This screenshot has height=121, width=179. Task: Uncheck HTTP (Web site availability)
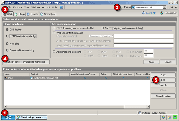pyautogui.click(x=7, y=36)
